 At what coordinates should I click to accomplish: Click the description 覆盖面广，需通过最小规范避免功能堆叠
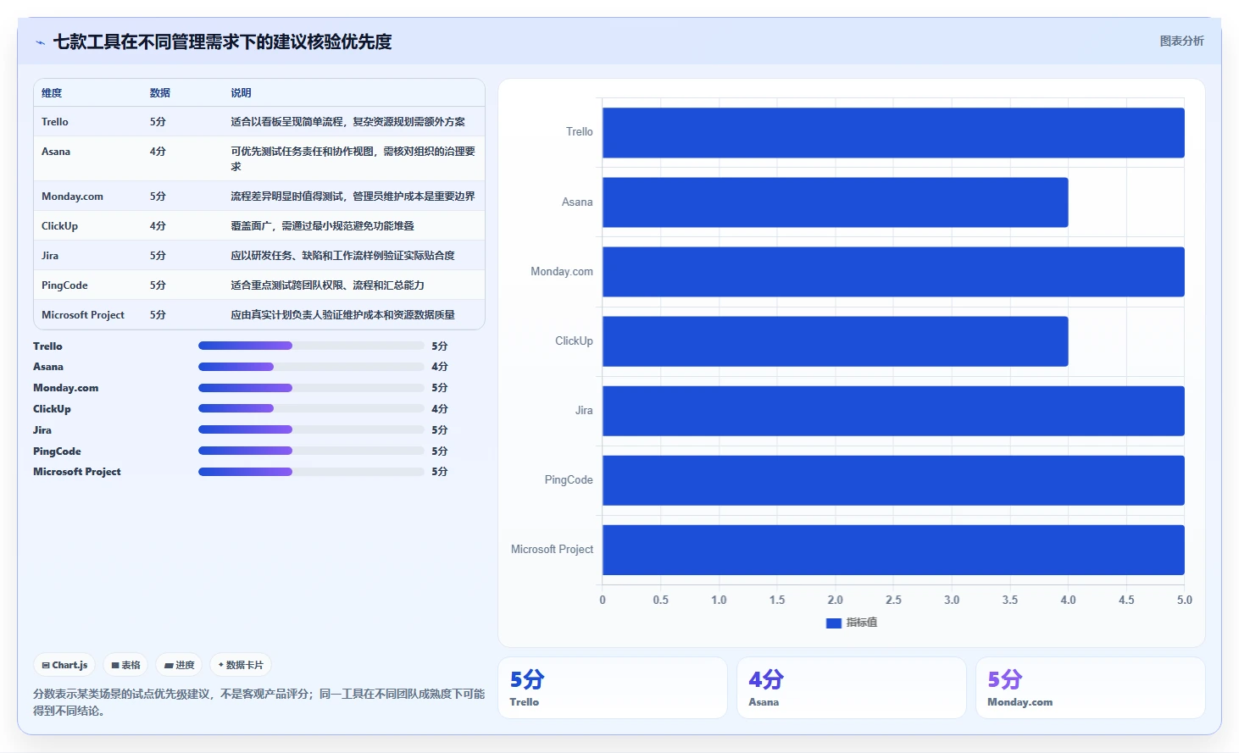(x=322, y=226)
